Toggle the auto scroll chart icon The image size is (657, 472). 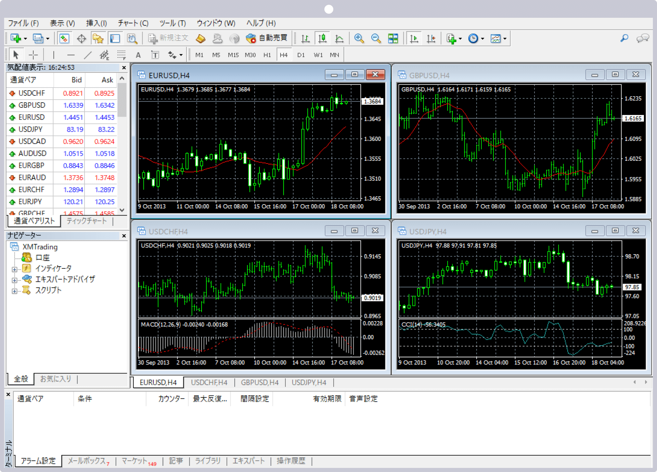414,38
